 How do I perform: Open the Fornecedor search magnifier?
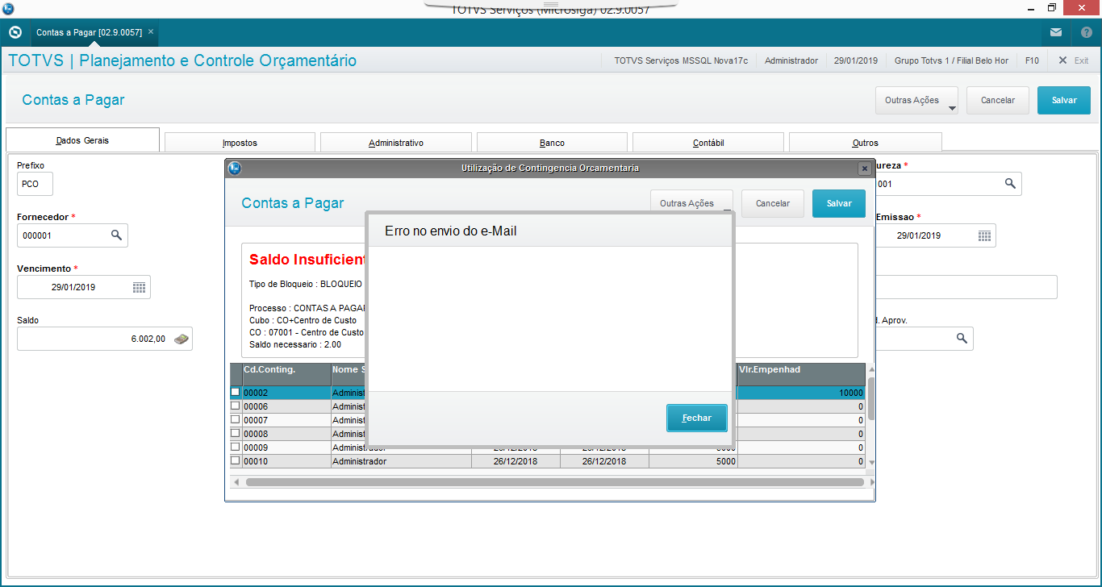pyautogui.click(x=116, y=235)
